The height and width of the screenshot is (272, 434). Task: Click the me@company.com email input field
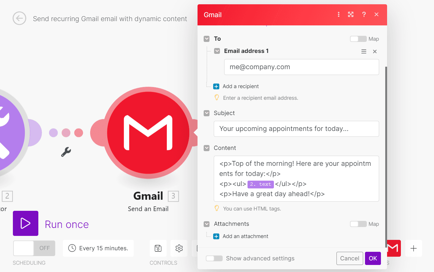point(301,67)
